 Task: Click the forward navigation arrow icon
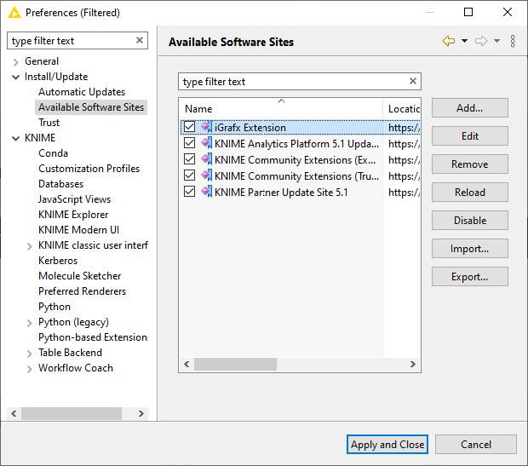click(481, 41)
